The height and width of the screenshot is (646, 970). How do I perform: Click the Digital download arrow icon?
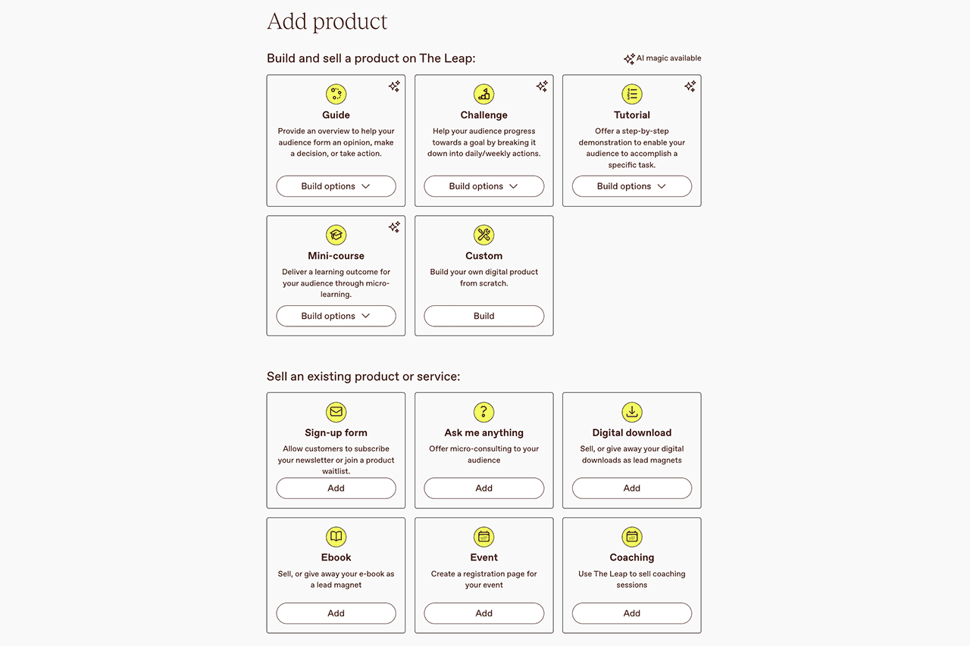click(x=631, y=412)
